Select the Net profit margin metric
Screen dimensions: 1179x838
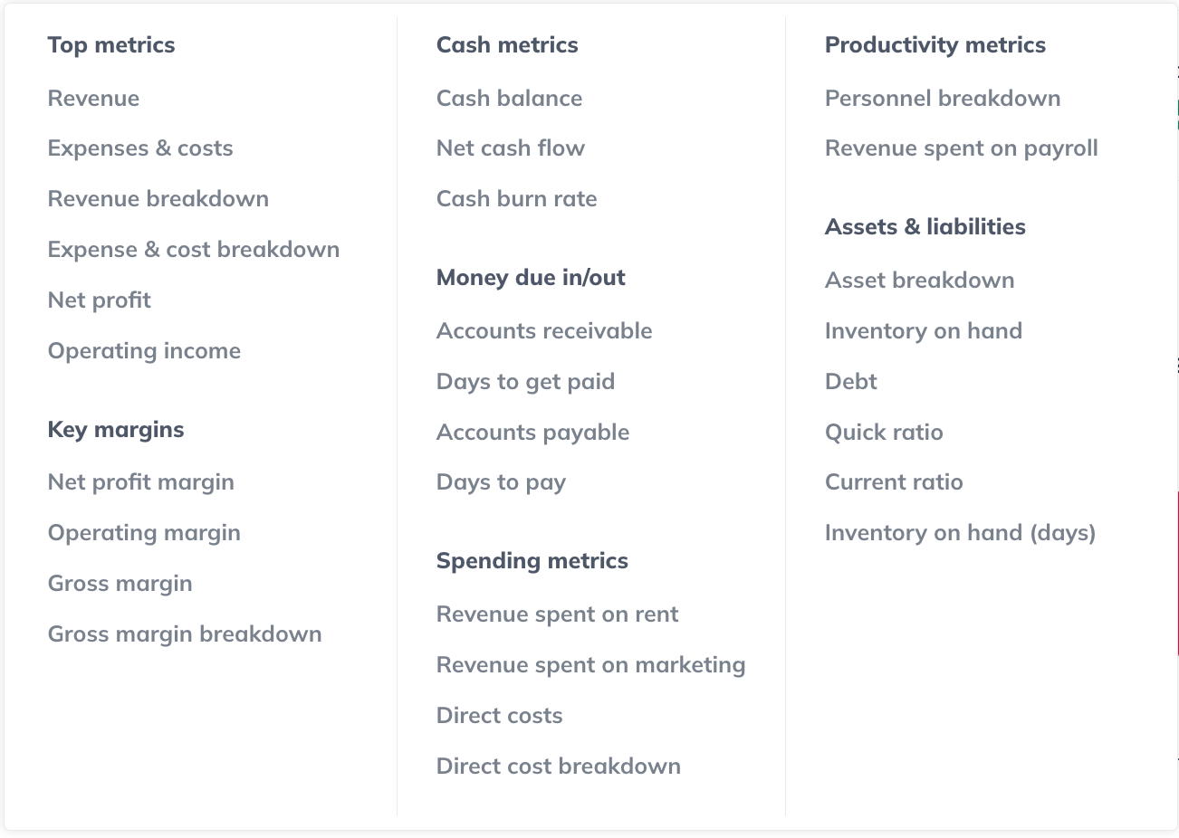[140, 482]
